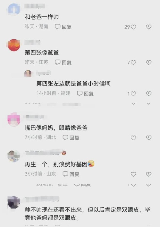Dislike the reply from Fujian

pos(149,94)
